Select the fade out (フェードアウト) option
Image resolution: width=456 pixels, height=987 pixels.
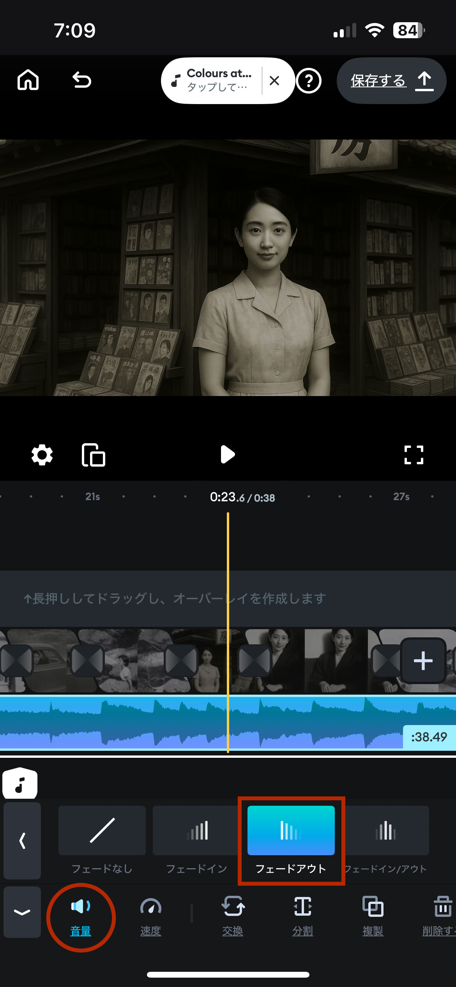coord(291,838)
